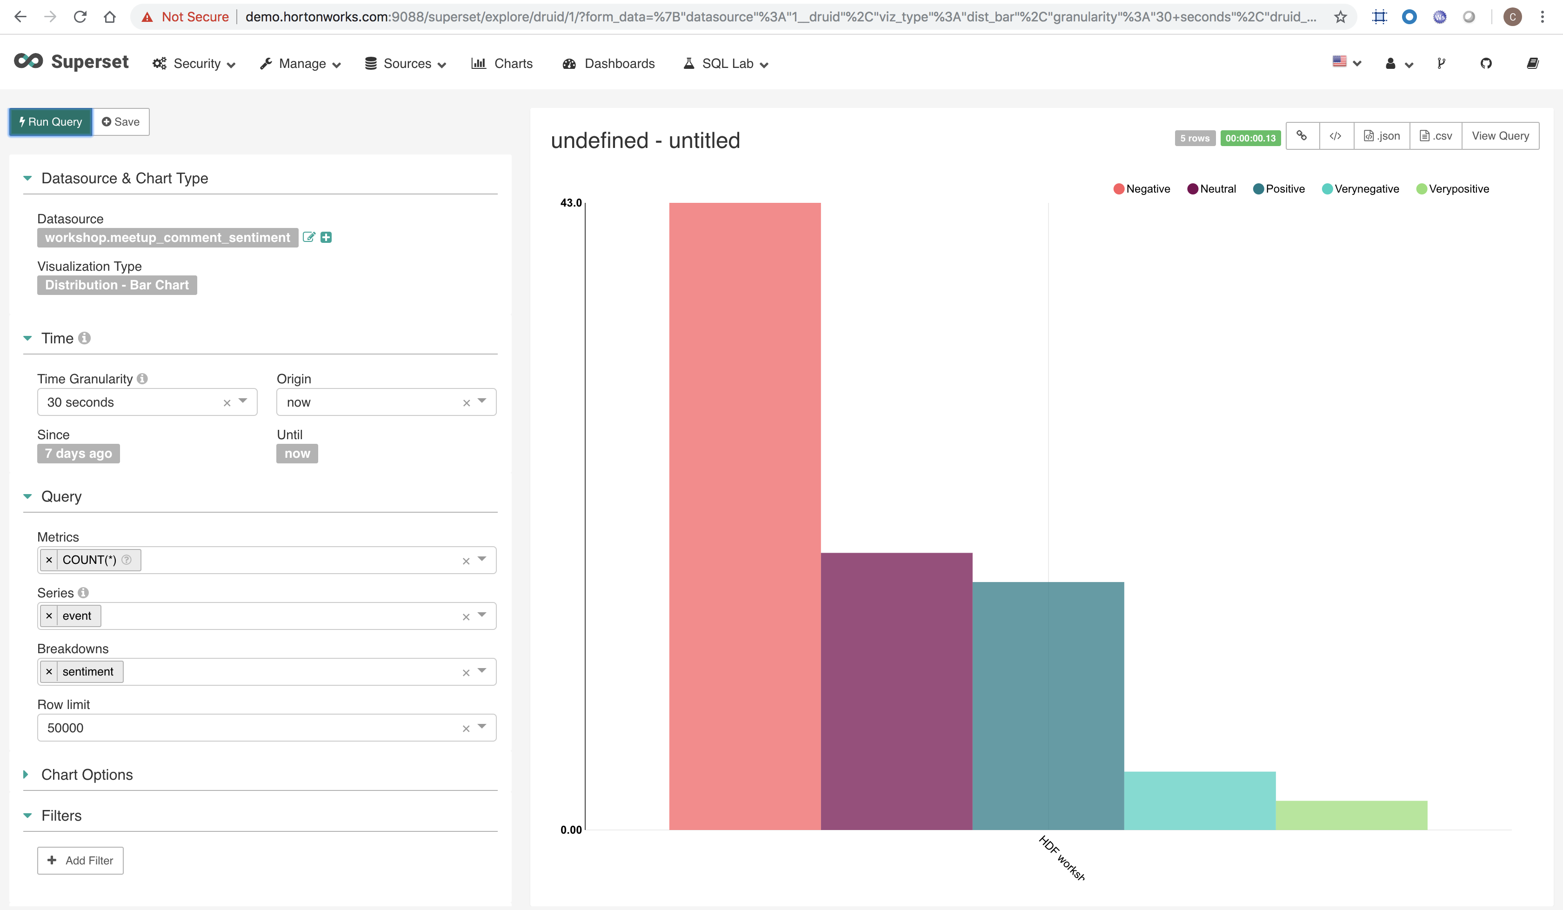This screenshot has height=910, width=1563.
Task: Click the Positive teal bar in chart
Action: [x=1048, y=705]
